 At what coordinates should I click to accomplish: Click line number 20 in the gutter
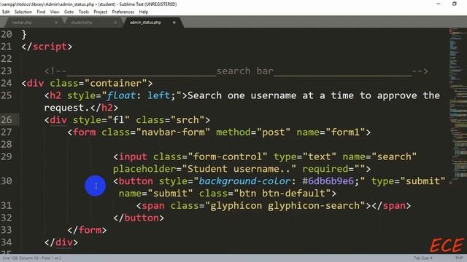point(7,34)
